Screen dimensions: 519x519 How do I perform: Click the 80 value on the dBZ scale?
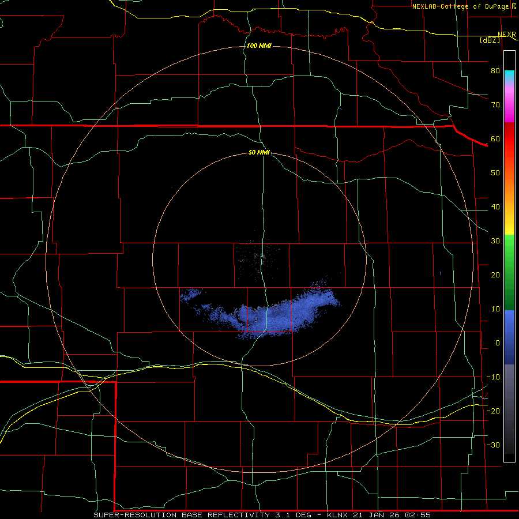(495, 71)
